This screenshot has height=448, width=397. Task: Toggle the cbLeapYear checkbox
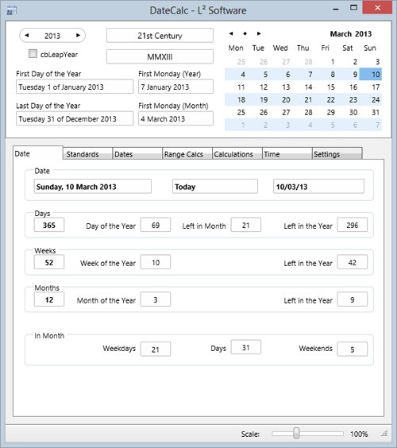pyautogui.click(x=33, y=54)
